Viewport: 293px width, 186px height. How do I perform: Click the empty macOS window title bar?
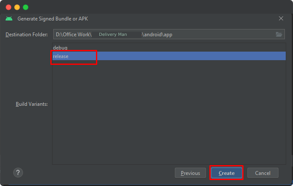coord(149,7)
